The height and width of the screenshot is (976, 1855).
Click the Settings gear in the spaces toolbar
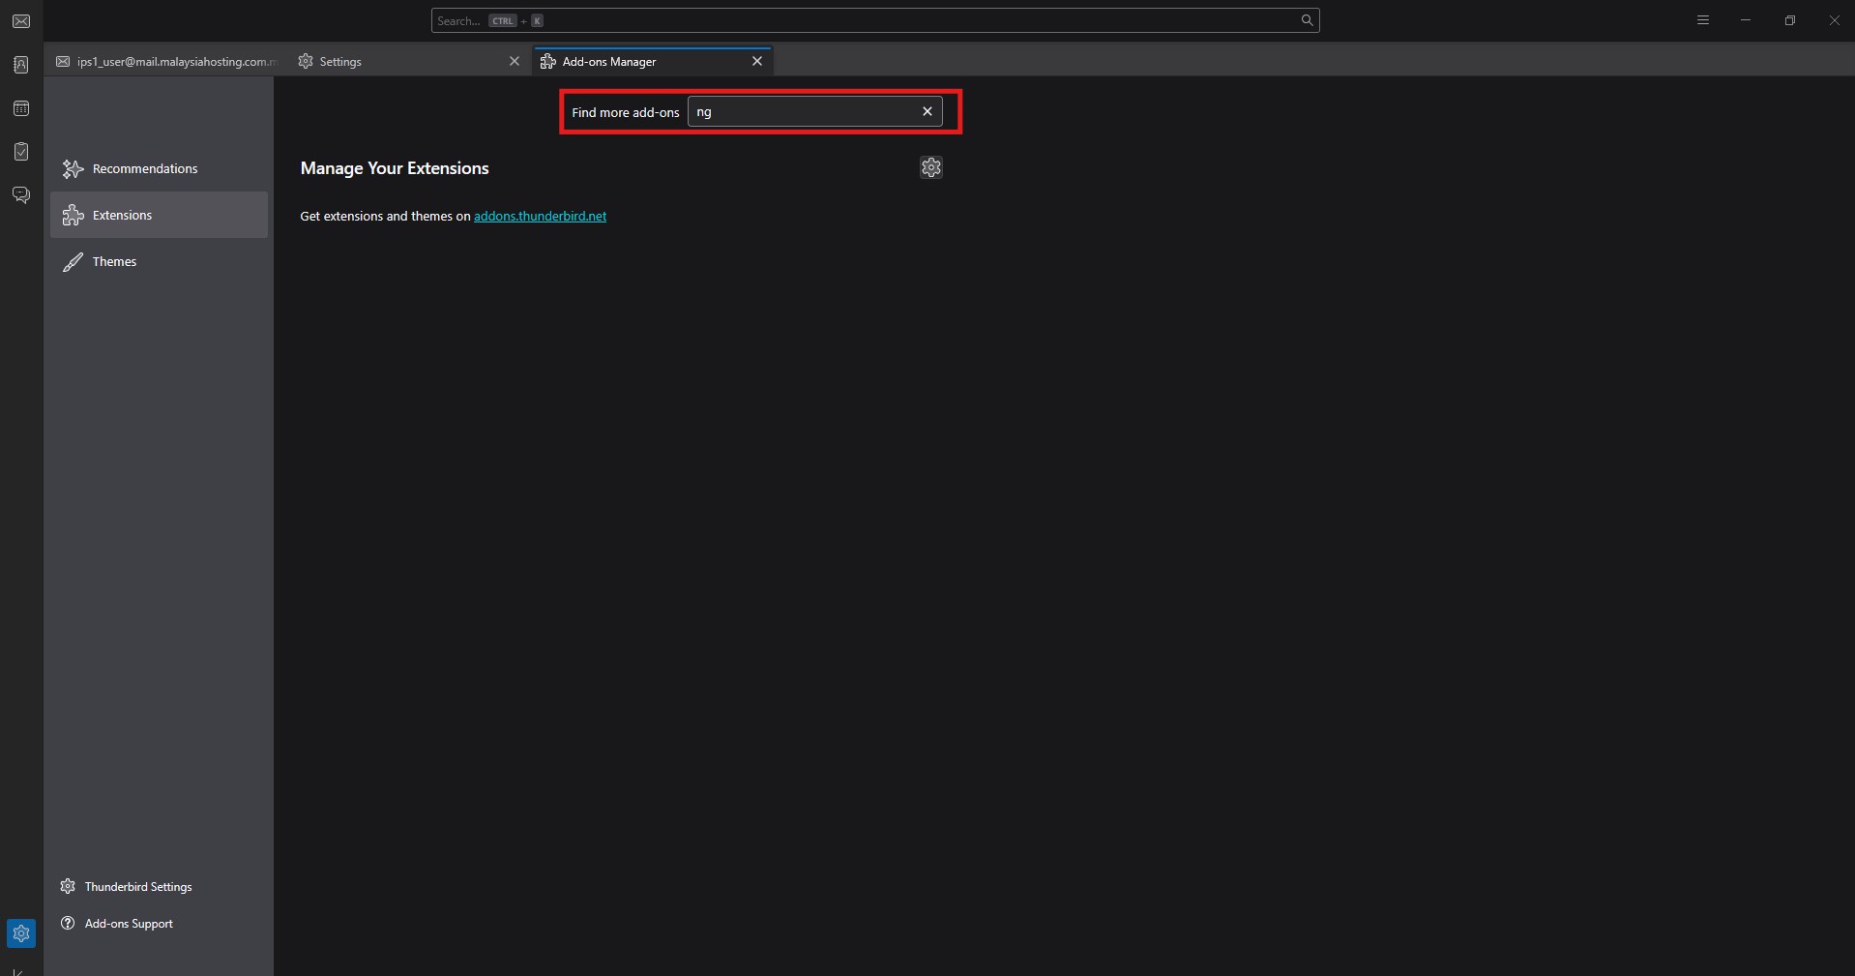click(x=21, y=933)
